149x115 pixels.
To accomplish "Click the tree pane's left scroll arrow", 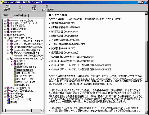I will [x=4, y=111].
